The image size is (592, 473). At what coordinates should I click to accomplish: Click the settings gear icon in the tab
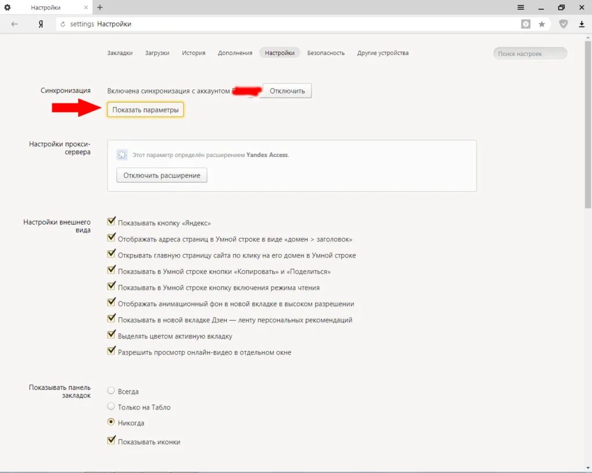7,7
